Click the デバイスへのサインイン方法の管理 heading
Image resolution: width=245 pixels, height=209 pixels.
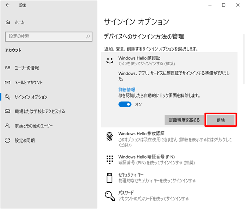[x=144, y=37]
